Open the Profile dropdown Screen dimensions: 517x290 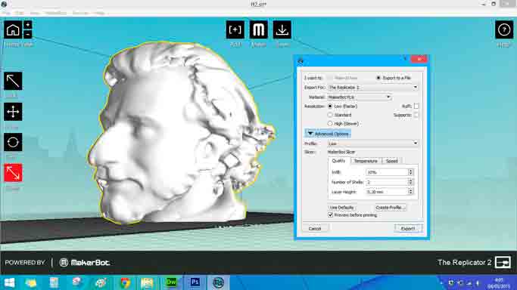[373, 143]
